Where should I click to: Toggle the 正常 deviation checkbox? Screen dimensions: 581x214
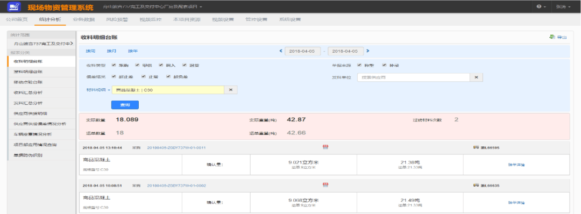click(144, 77)
